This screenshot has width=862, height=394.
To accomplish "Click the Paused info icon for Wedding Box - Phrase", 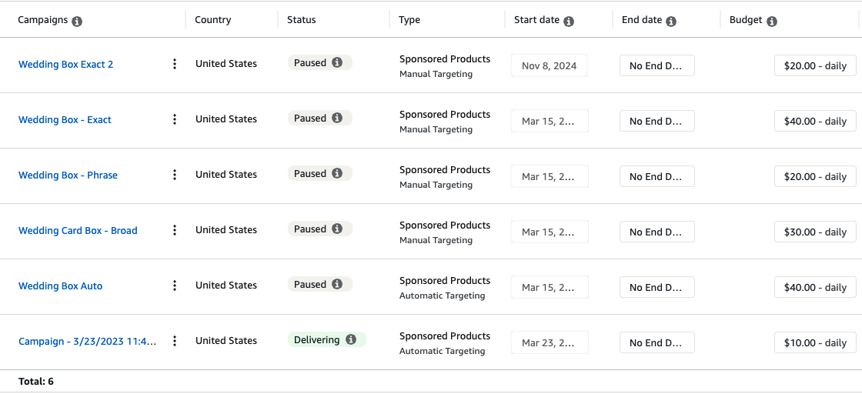I will pos(337,173).
